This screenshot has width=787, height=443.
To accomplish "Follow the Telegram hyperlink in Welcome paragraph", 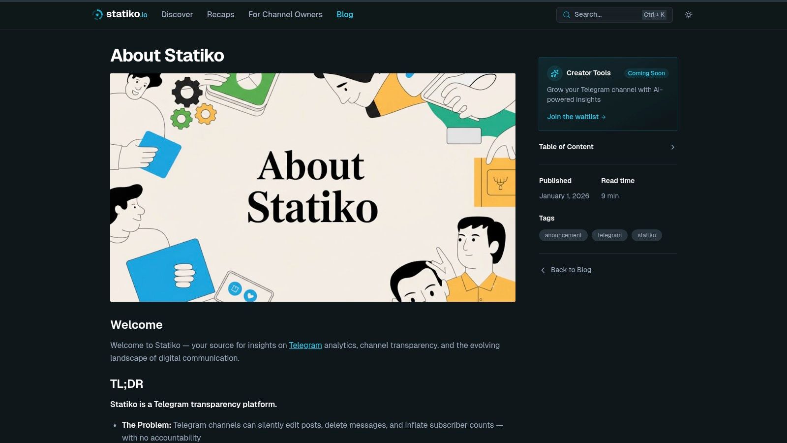I will click(305, 345).
